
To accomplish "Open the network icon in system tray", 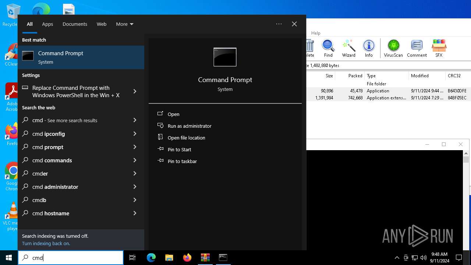I will pos(415,258).
